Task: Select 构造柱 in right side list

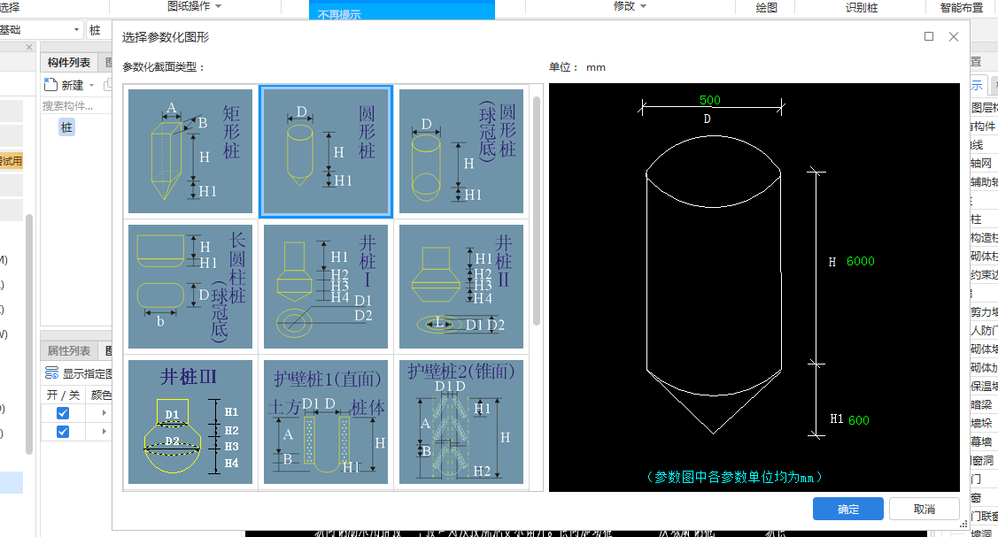Action: pyautogui.click(x=983, y=238)
